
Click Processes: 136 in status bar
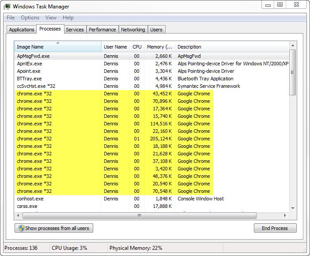tap(21, 248)
